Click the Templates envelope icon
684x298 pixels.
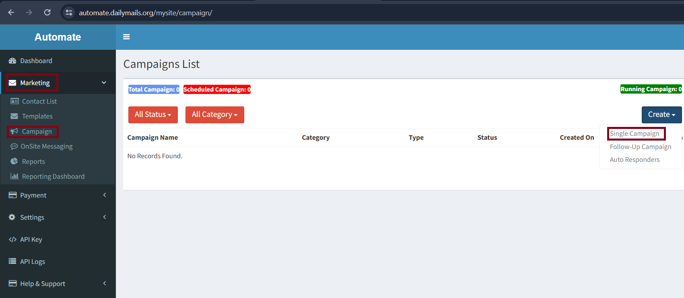coord(14,116)
